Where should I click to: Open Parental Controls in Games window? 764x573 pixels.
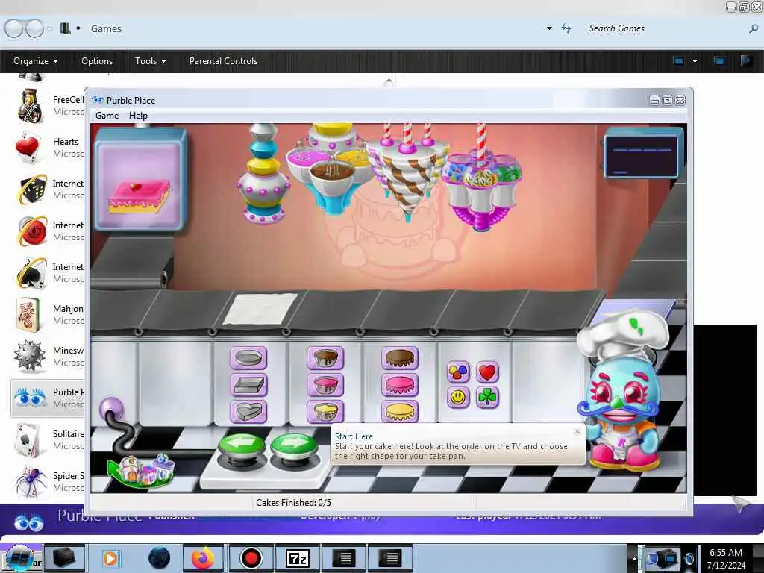(223, 61)
